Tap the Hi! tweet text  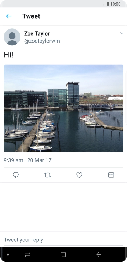coord(8,55)
